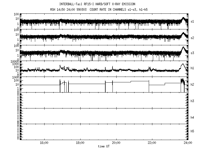Click the 22:00 time axis tick label
The width and height of the screenshot is (198, 151).
[x=152, y=143]
